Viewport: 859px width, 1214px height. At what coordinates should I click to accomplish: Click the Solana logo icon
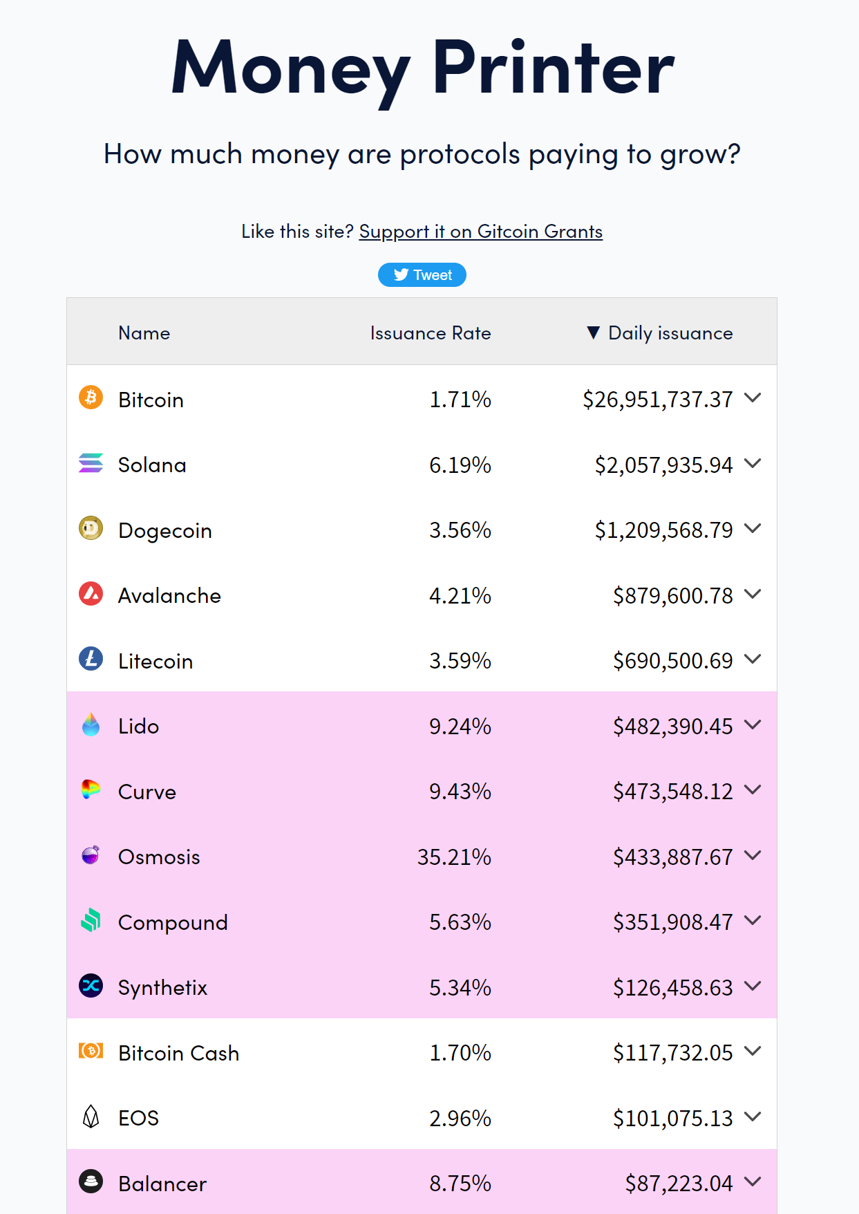[91, 463]
